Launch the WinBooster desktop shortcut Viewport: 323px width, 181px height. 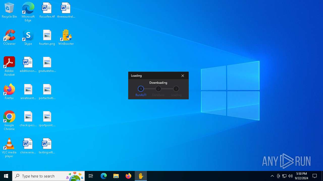pos(66,38)
